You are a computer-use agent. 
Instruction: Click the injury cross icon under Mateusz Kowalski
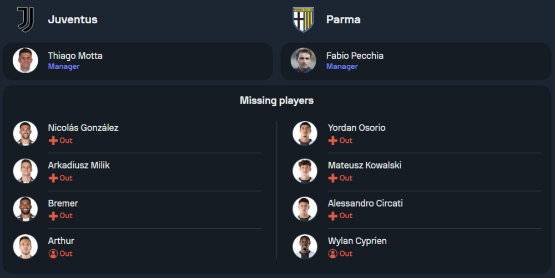[x=333, y=178]
